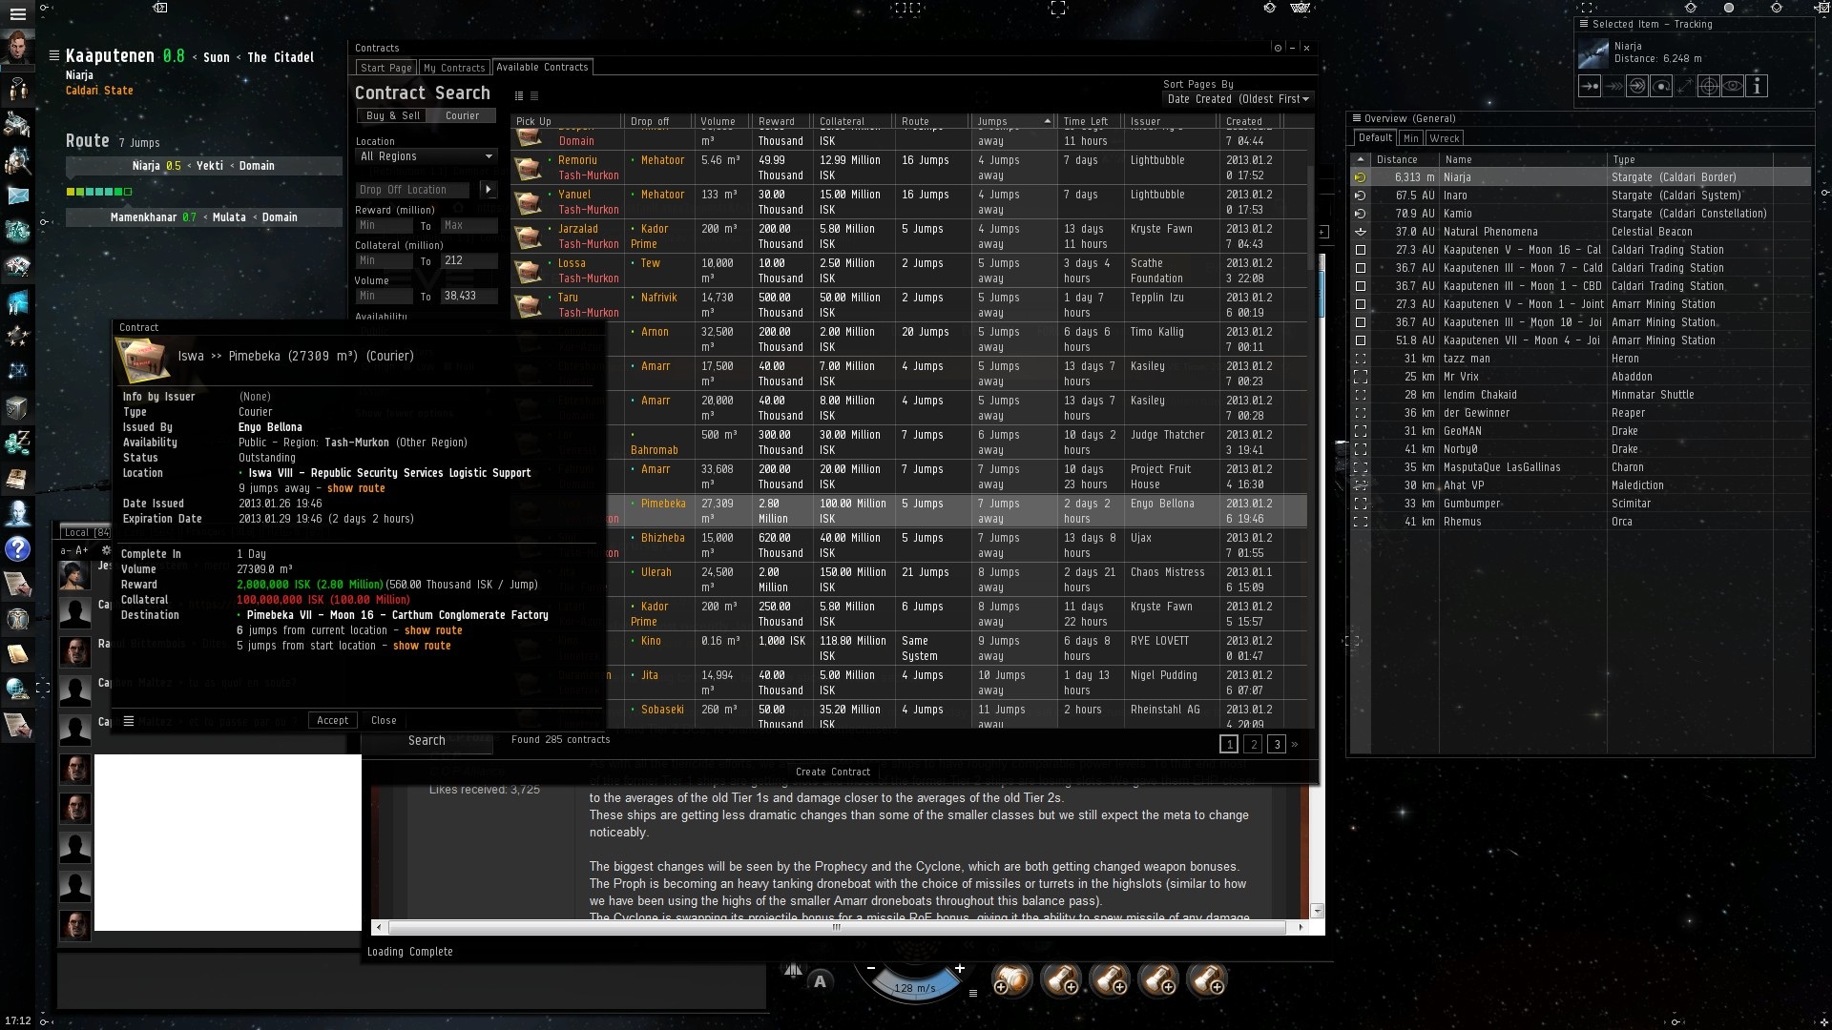Accept the Iswa to Pimebeka courier contract
Image resolution: width=1832 pixels, height=1030 pixels.
click(332, 721)
